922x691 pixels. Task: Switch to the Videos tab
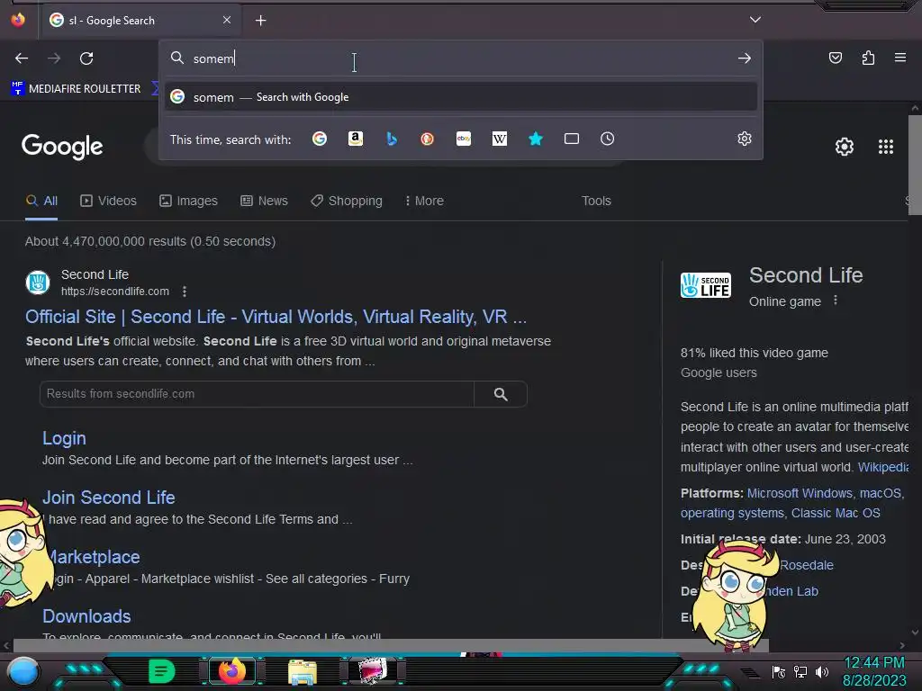108,201
